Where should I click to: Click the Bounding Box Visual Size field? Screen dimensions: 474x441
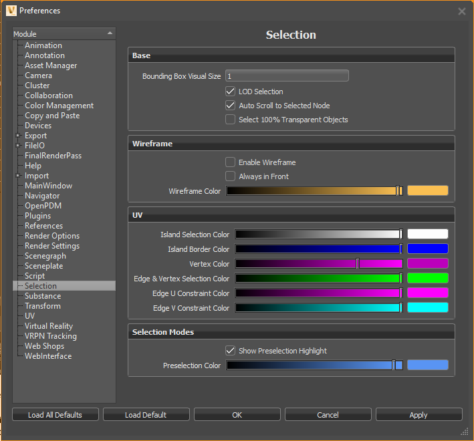click(x=287, y=76)
